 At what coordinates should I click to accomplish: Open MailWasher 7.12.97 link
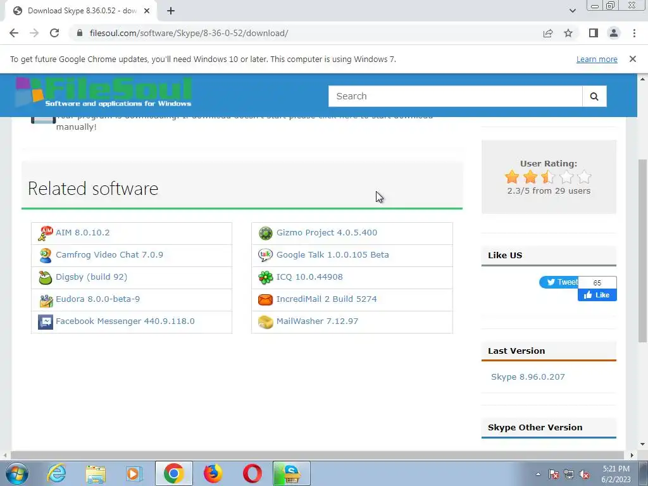[x=318, y=321]
